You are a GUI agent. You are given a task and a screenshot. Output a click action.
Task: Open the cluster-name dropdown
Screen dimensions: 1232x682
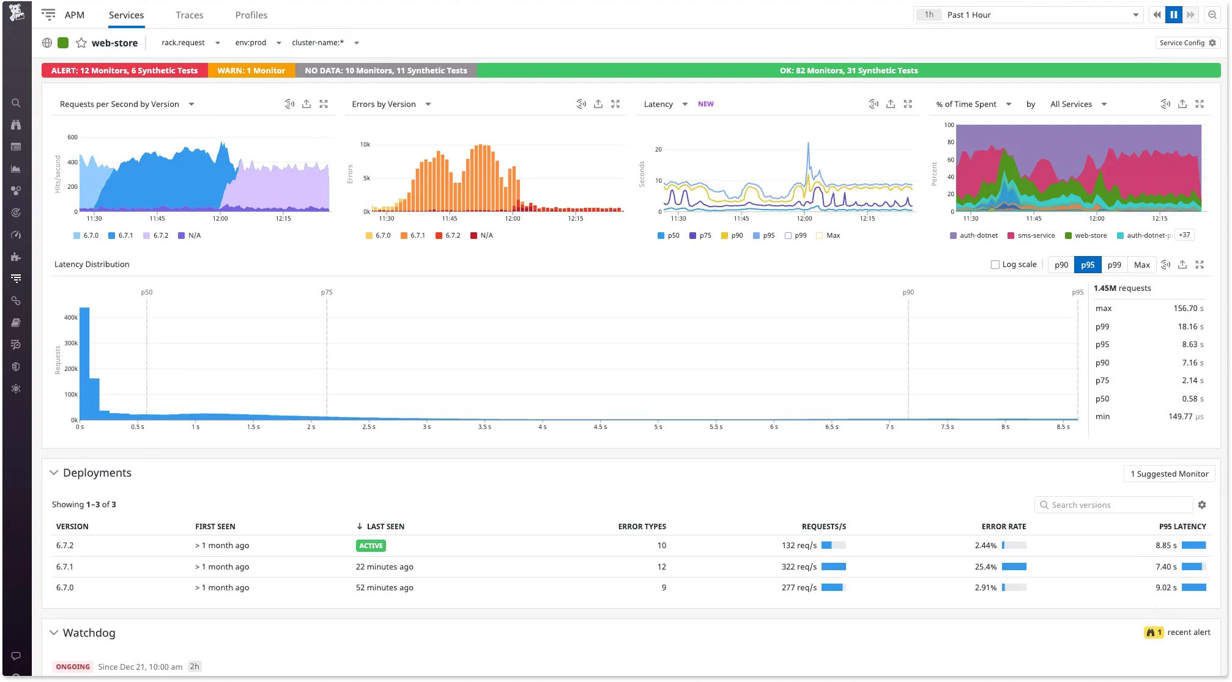pos(325,43)
